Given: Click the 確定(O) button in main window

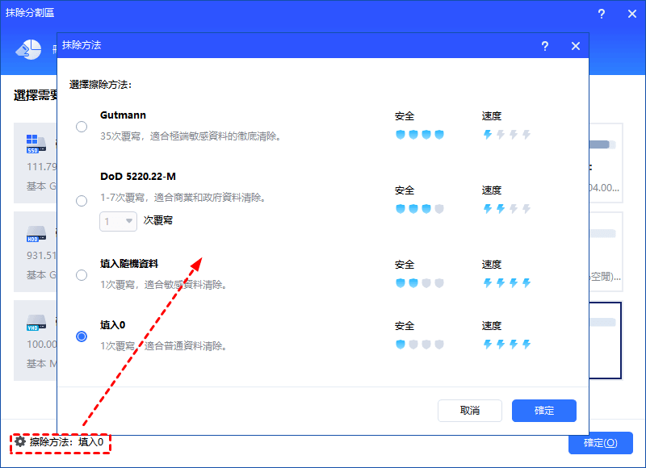Looking at the screenshot, I should (x=600, y=443).
